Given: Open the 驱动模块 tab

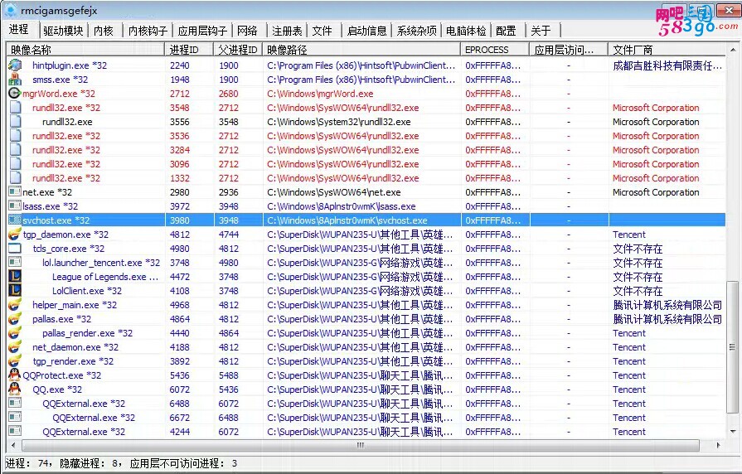Looking at the screenshot, I should (63, 31).
